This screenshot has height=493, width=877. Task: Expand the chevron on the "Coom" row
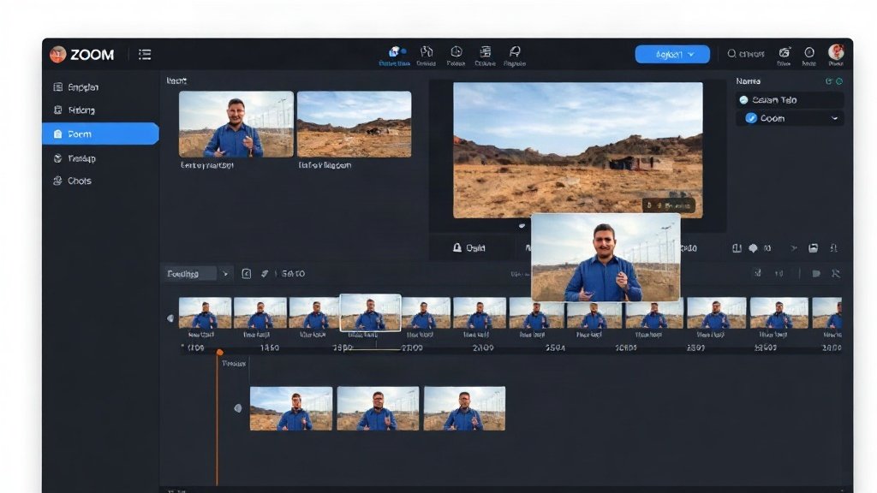click(834, 118)
